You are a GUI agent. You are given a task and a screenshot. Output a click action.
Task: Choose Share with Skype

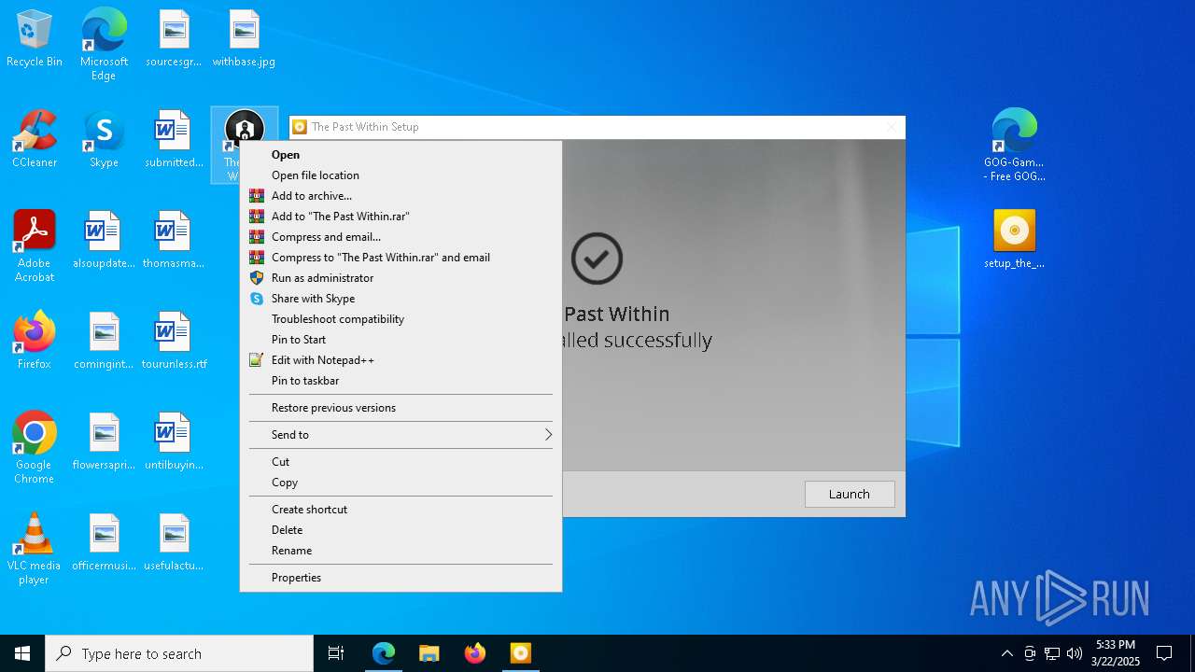(401, 299)
